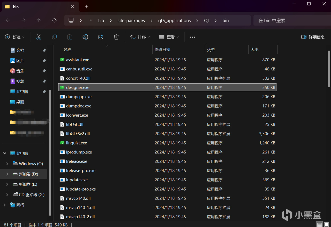Click Lib in the address bar
The height and width of the screenshot is (227, 331).
pos(101,20)
